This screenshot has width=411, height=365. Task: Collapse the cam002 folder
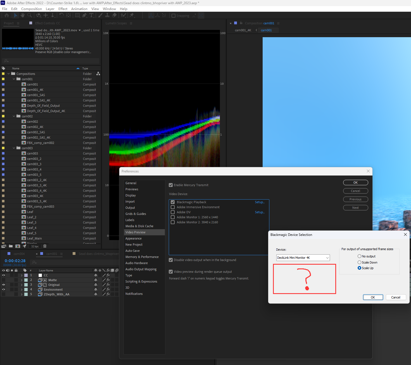point(14,116)
